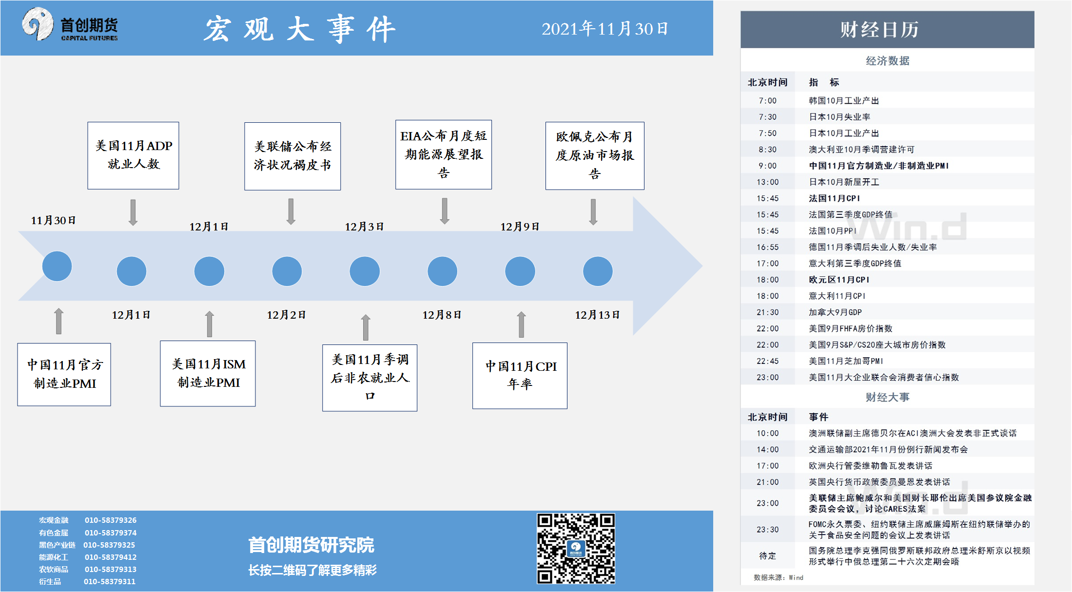The height and width of the screenshot is (592, 1072).
Task: Click the EIA月度短期能源展望报告 box
Action: click(x=444, y=154)
